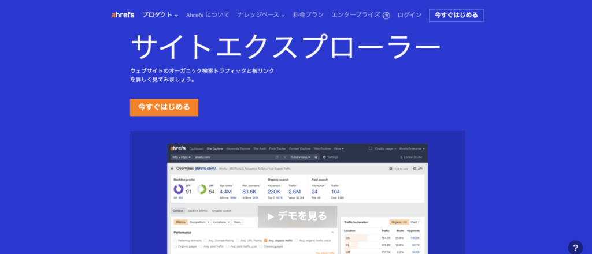Viewport: 592px width, 254px height.
Task: Expand the ナレッジベース menu
Action: click(x=261, y=15)
